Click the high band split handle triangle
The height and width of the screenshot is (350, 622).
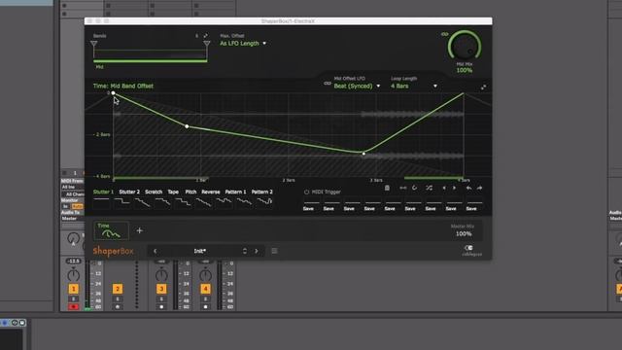pyautogui.click(x=207, y=44)
